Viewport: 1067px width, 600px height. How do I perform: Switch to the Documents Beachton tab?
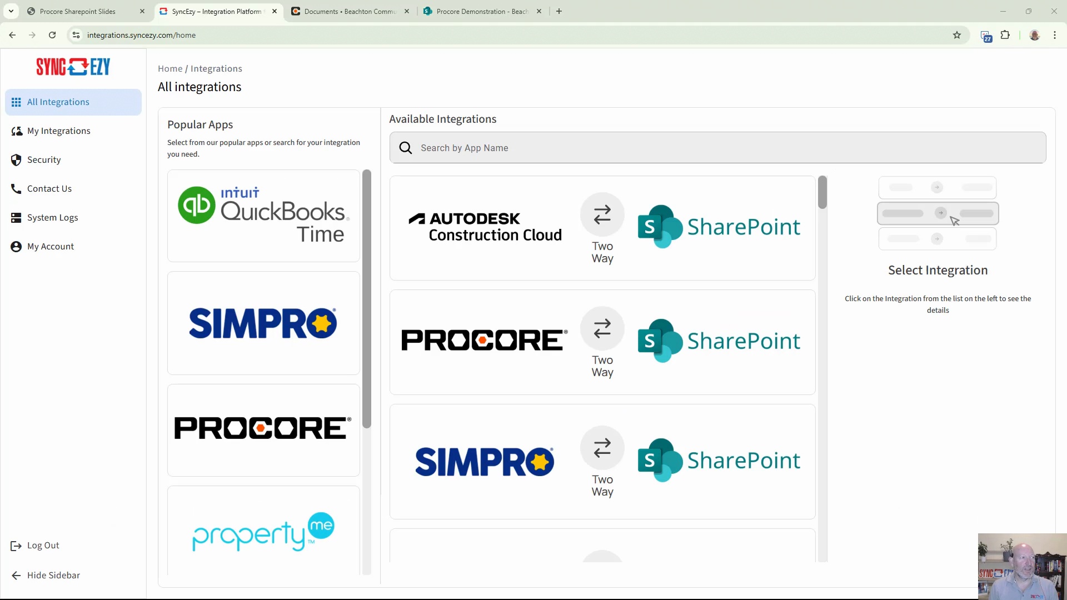pyautogui.click(x=345, y=11)
